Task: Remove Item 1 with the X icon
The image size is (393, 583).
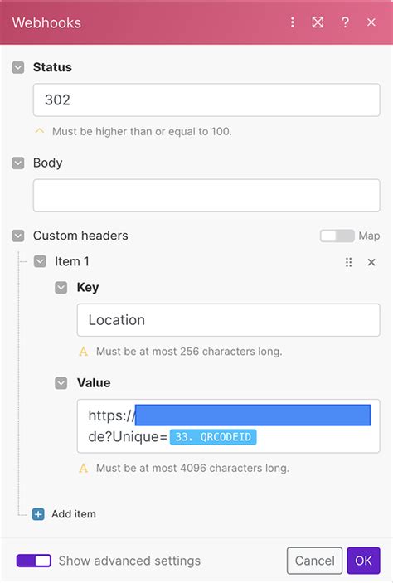Action: tap(371, 262)
